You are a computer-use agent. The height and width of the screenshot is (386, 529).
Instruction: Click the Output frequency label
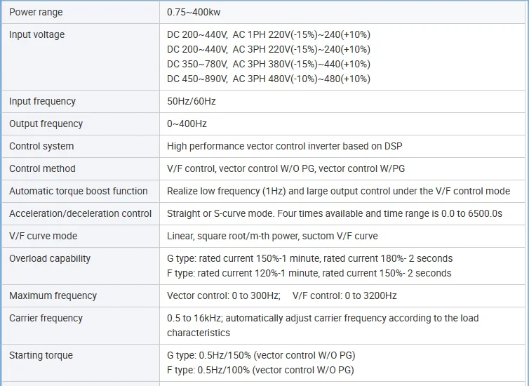point(46,124)
